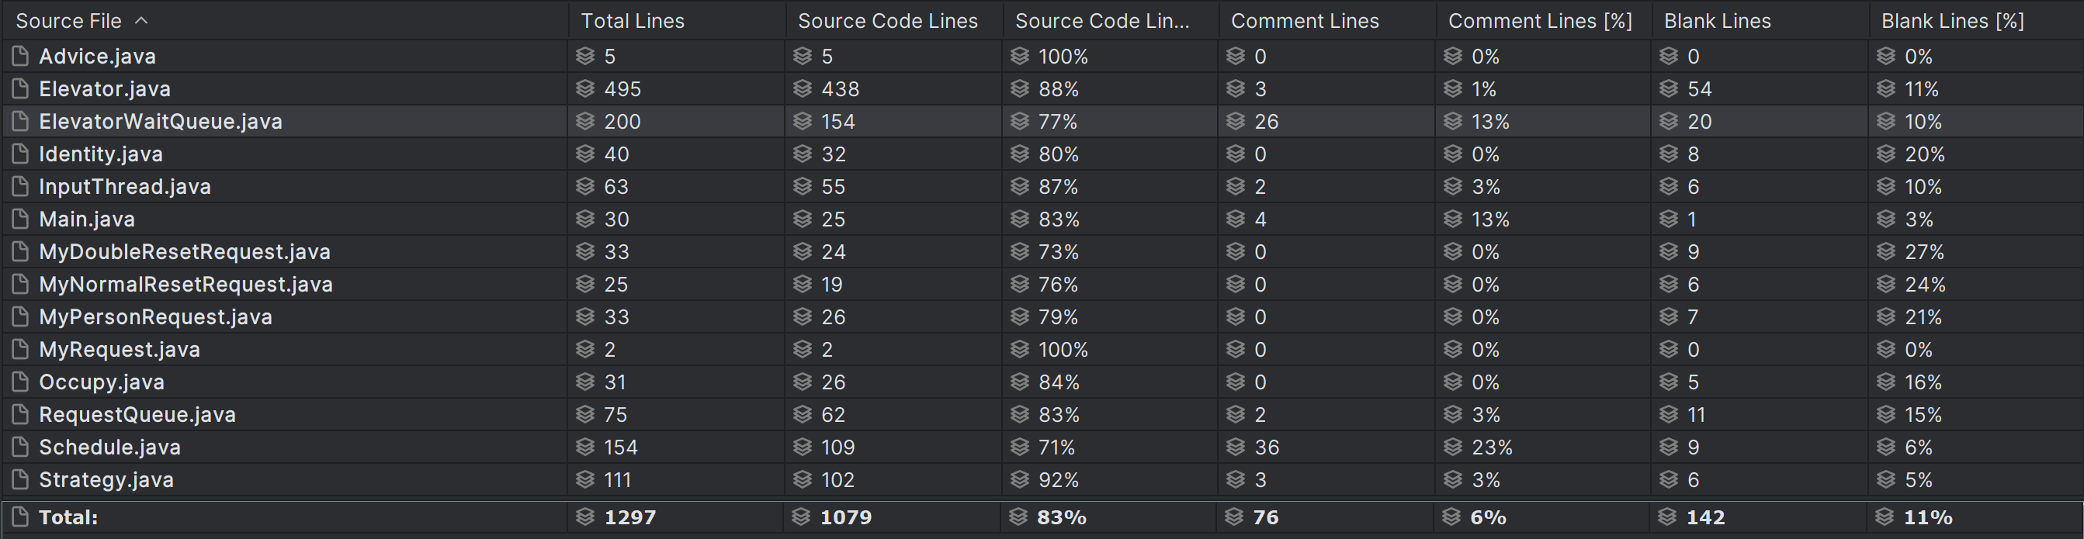Sort by the Source Code Lines header
The height and width of the screenshot is (539, 2084).
coord(887,21)
